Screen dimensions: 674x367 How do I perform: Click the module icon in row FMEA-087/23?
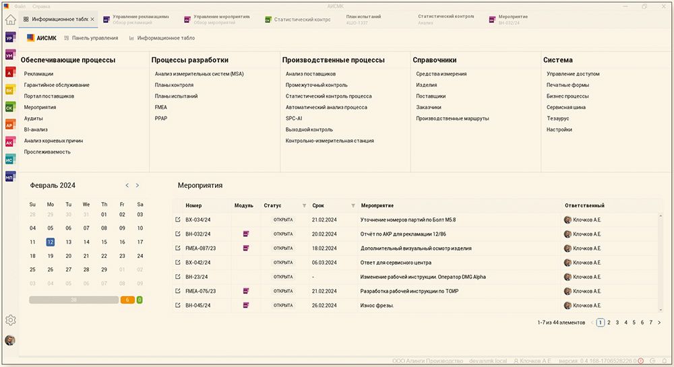click(246, 248)
